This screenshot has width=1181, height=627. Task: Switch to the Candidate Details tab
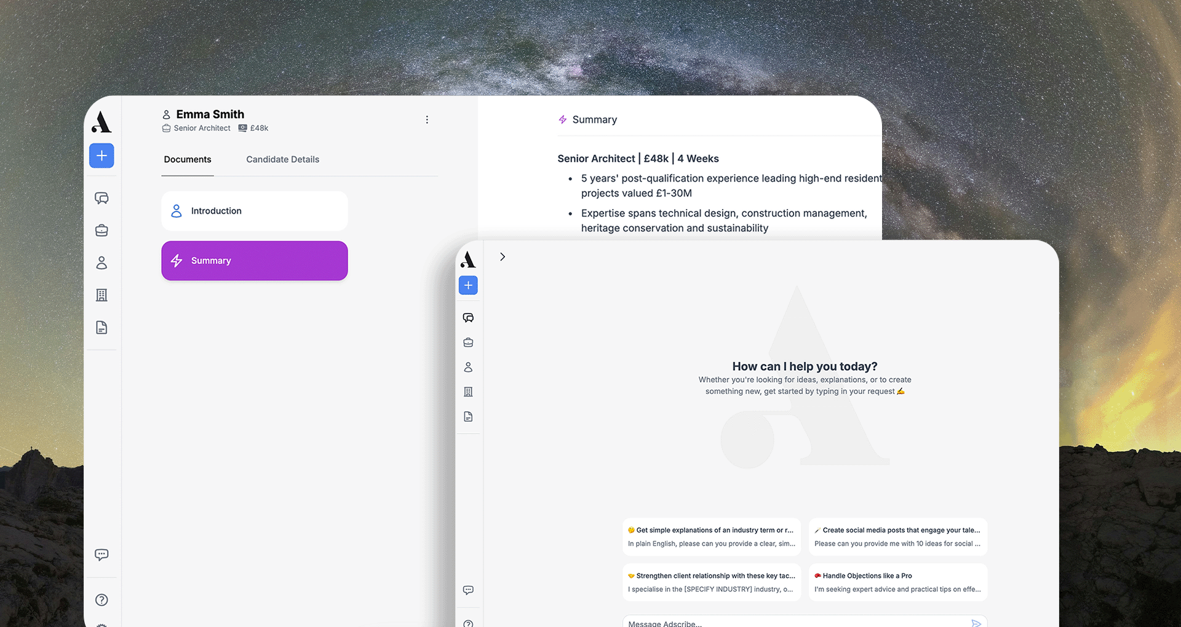pyautogui.click(x=283, y=159)
